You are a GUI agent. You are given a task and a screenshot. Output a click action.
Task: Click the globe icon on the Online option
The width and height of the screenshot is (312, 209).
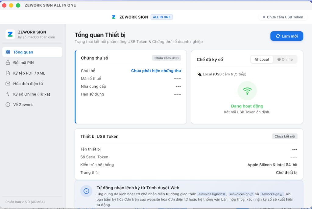pos(279,59)
